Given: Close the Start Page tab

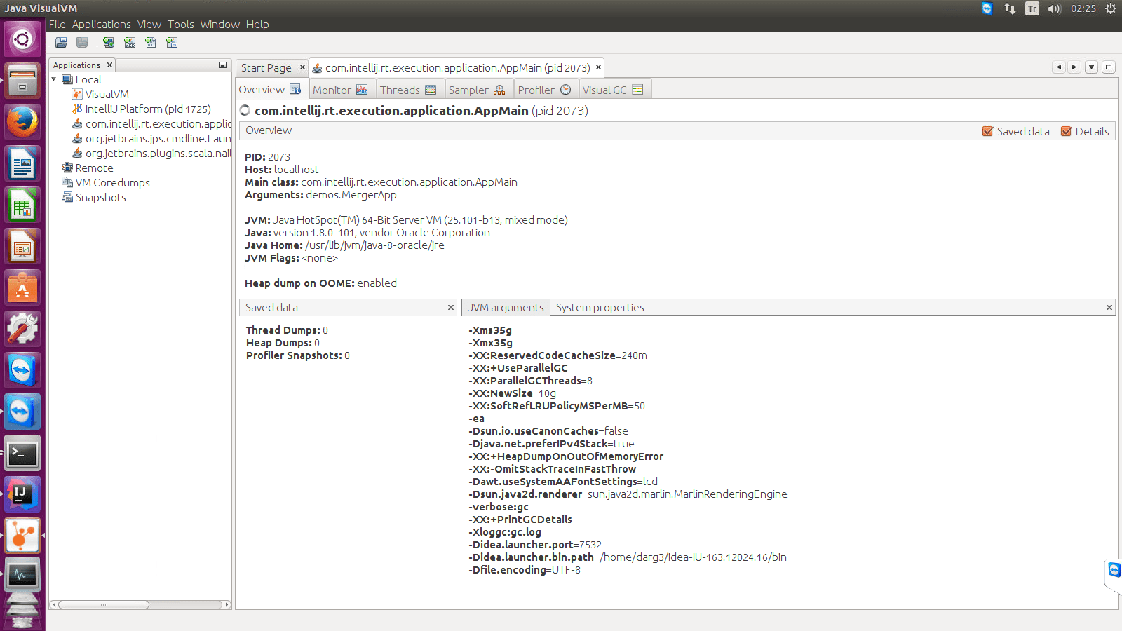Looking at the screenshot, I should (x=302, y=67).
